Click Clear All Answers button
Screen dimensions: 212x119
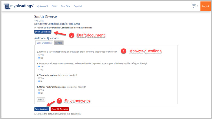(x=60, y=109)
